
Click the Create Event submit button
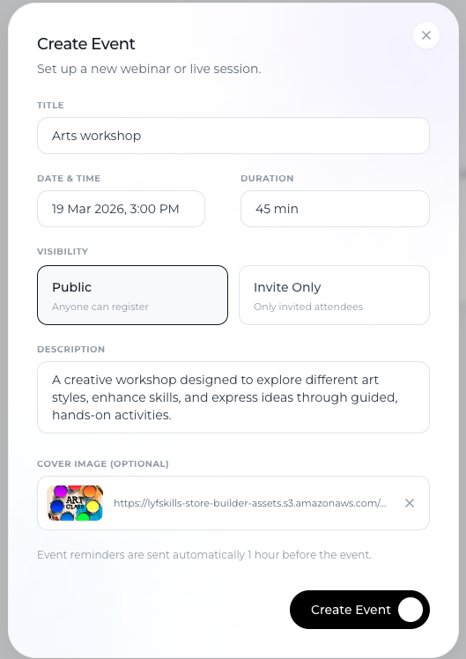click(359, 610)
